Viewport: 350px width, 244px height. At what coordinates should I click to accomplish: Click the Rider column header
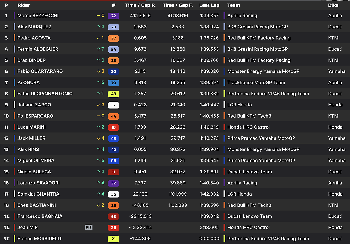click(24, 5)
